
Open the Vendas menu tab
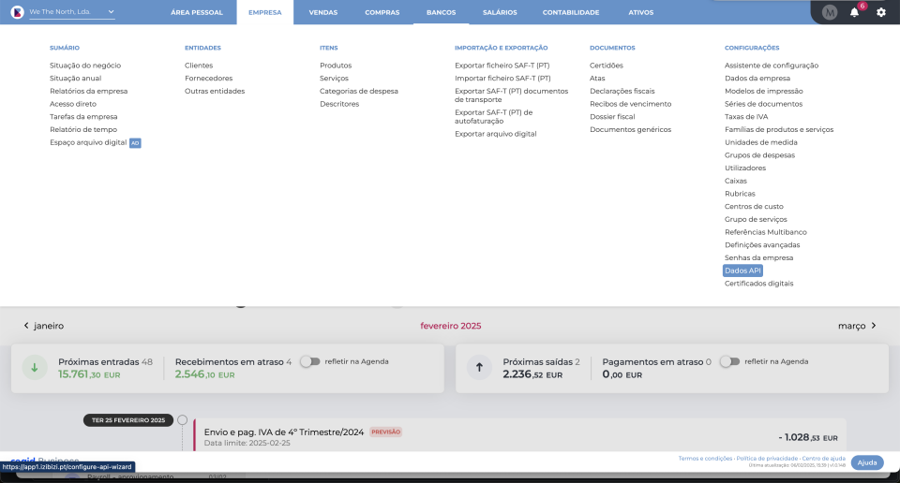click(323, 12)
